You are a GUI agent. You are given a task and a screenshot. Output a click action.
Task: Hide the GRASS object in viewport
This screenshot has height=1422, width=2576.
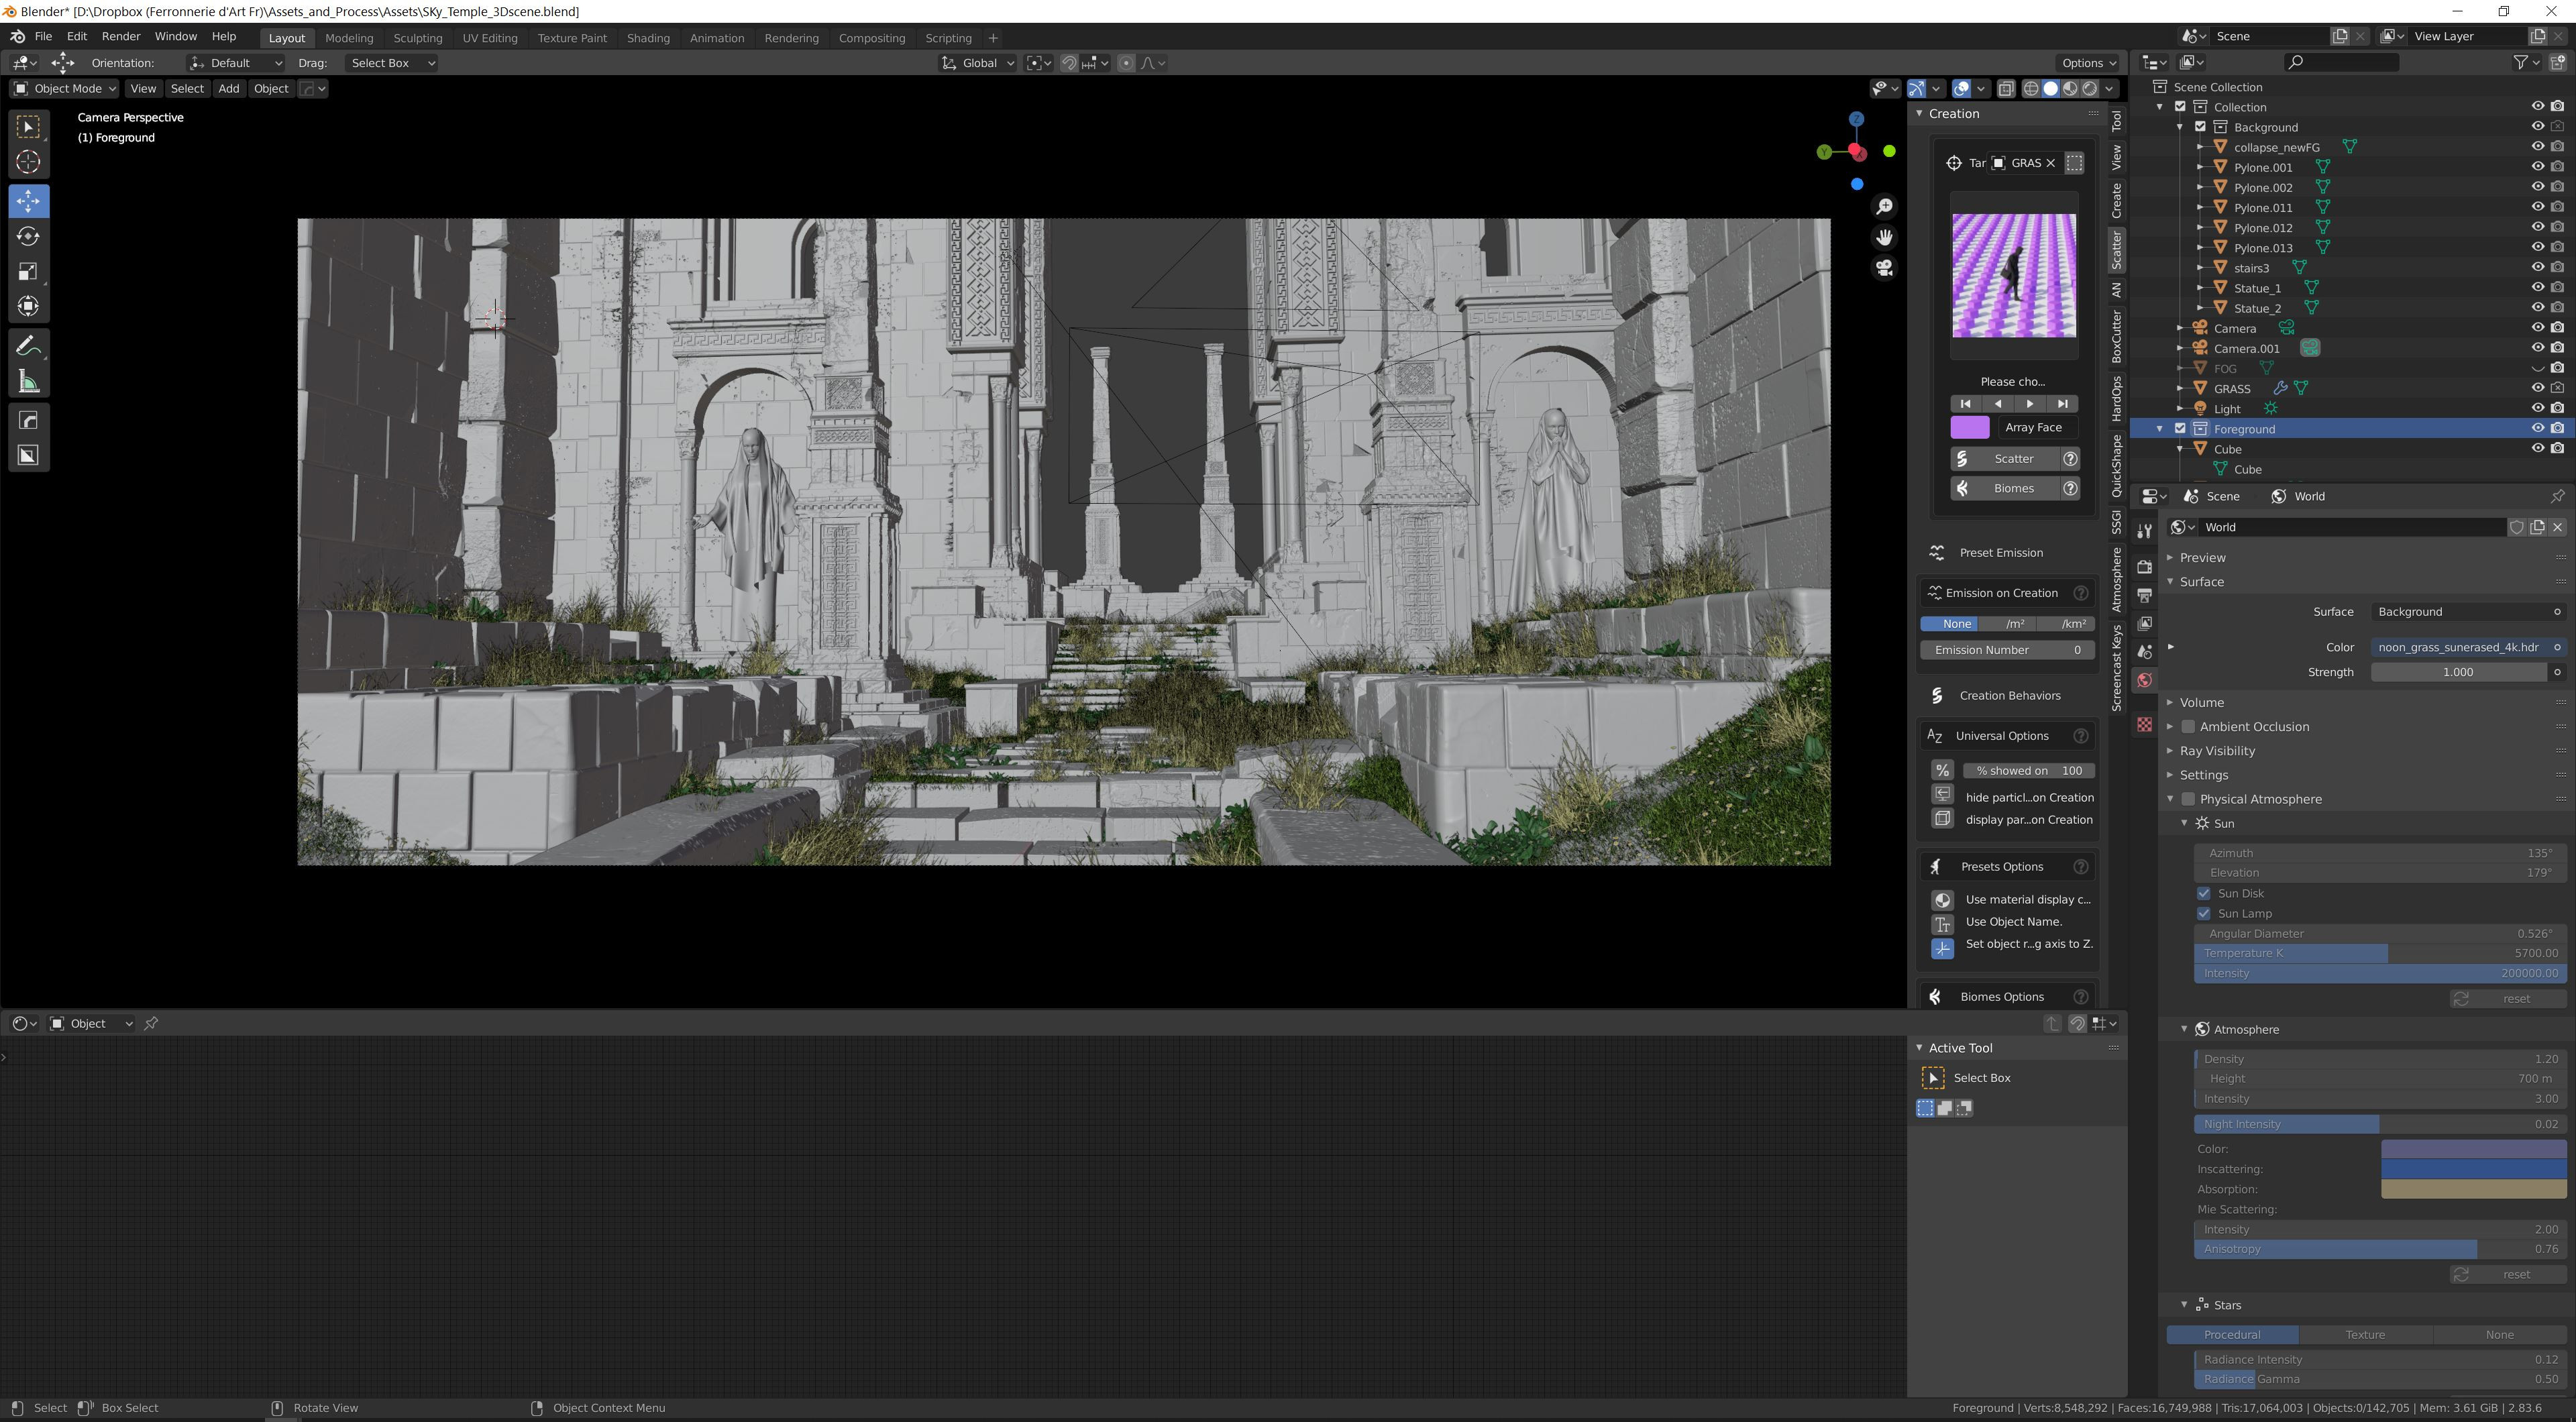2537,388
